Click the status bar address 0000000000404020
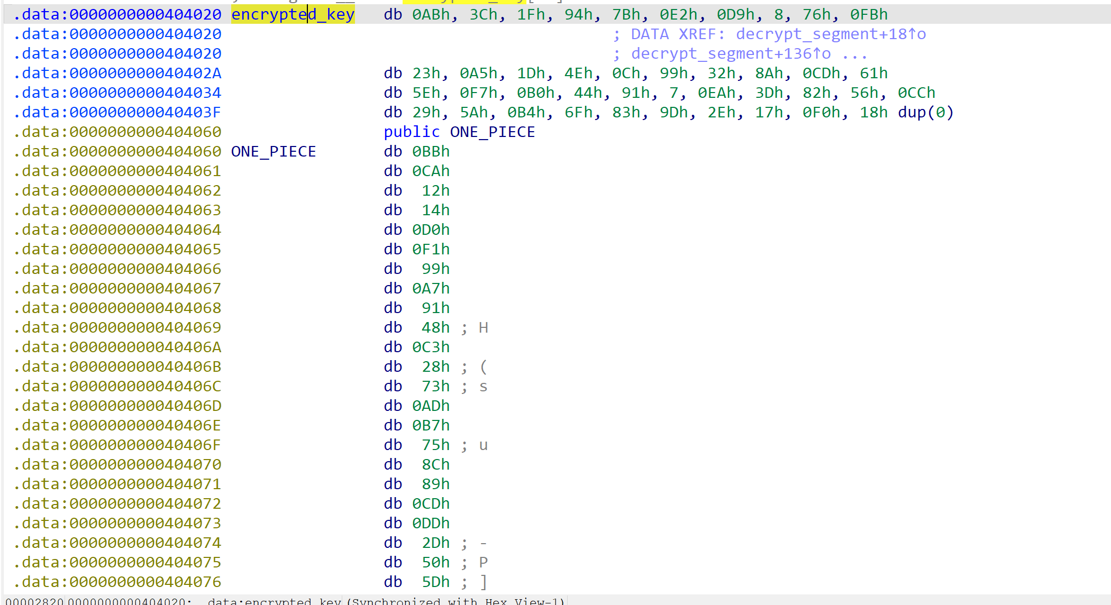Viewport: 1111px width, 605px height. tap(126, 601)
